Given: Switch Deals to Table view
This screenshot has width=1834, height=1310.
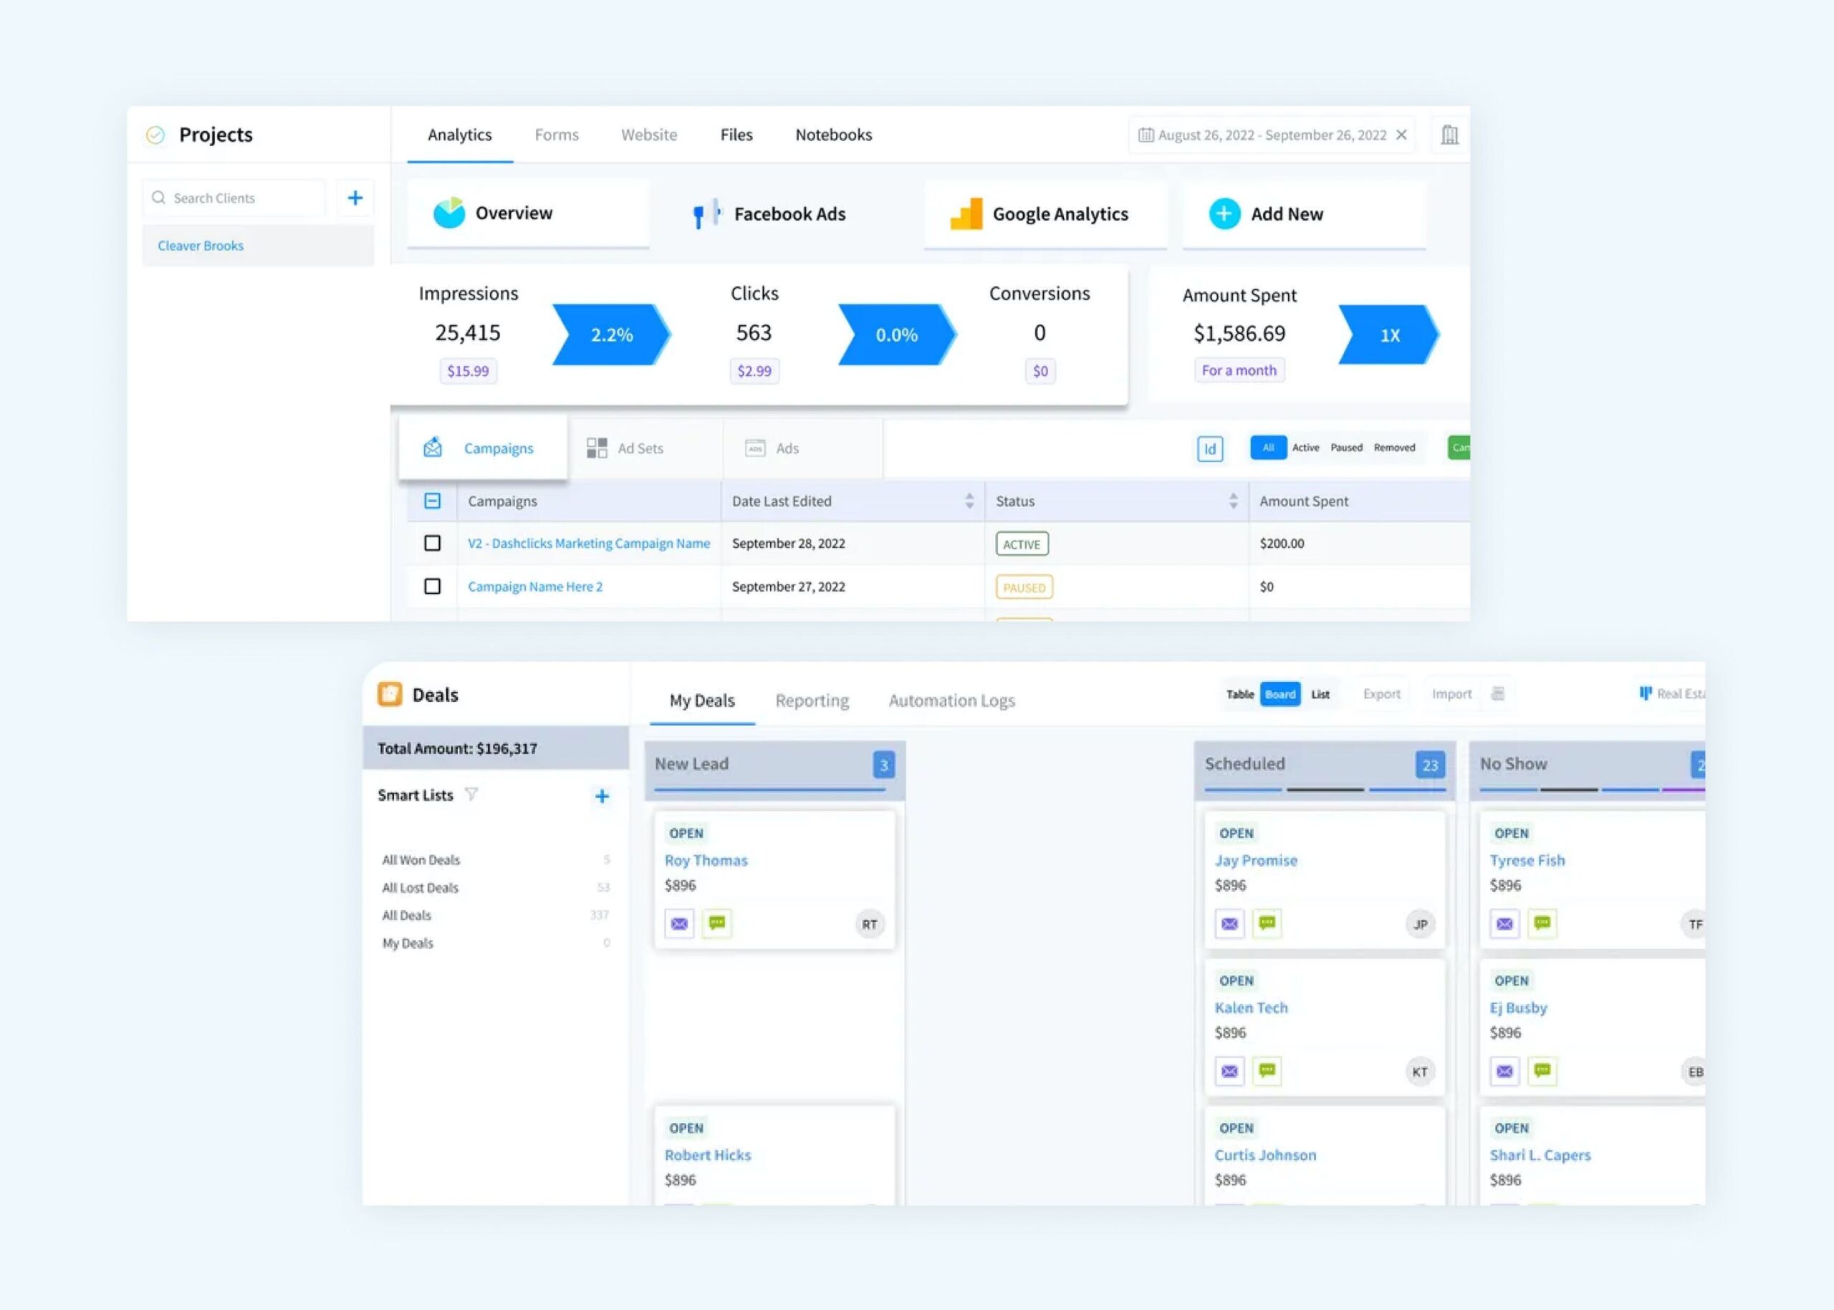Looking at the screenshot, I should click(x=1240, y=694).
